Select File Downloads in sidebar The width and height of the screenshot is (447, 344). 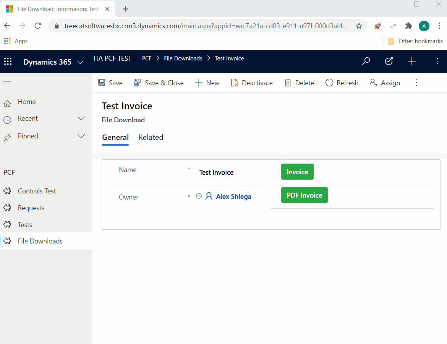[45, 241]
